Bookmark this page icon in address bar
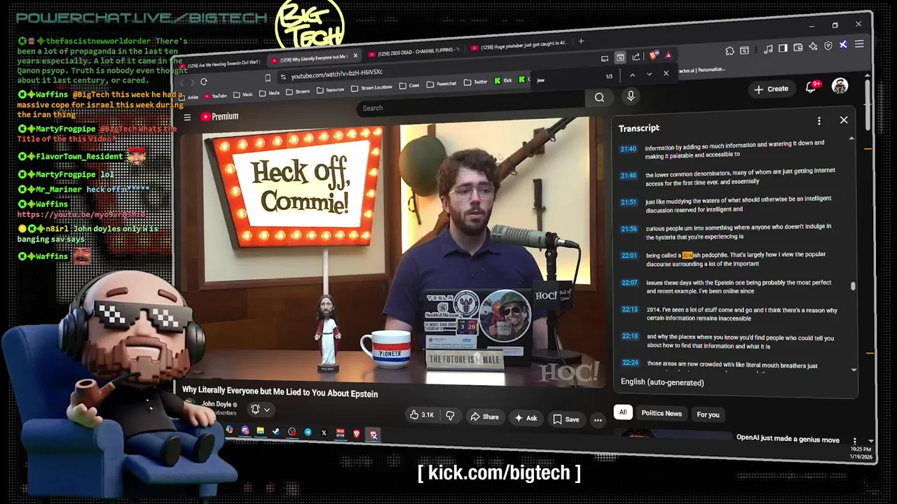This screenshot has width=897, height=504. click(x=267, y=78)
